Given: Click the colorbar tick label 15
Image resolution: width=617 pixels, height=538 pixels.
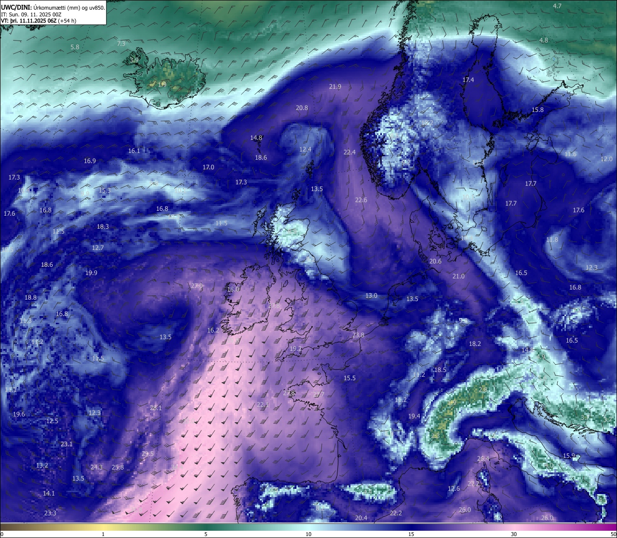Looking at the screenshot, I should point(411,534).
